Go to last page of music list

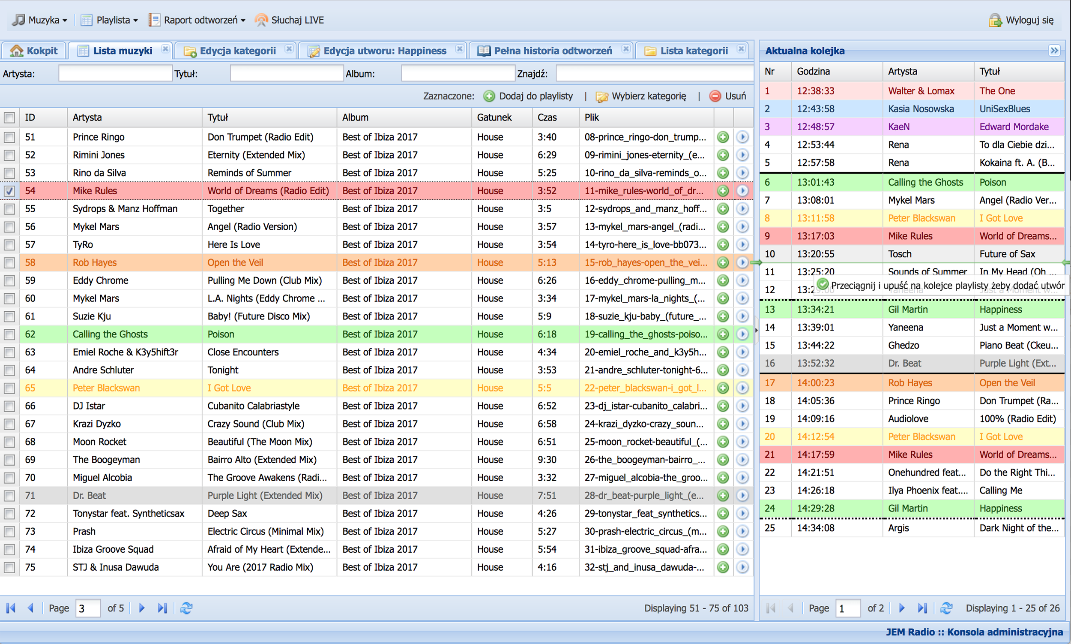162,608
